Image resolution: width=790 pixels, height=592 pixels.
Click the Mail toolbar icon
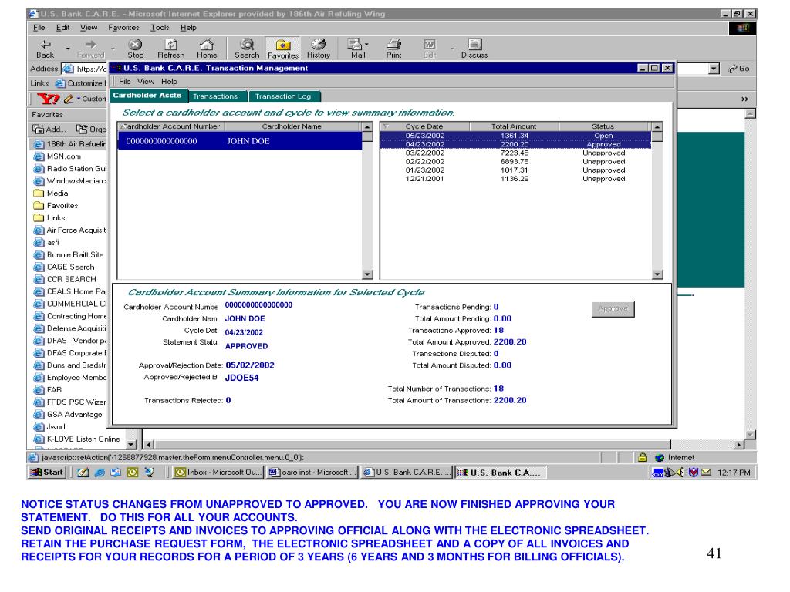pyautogui.click(x=356, y=49)
